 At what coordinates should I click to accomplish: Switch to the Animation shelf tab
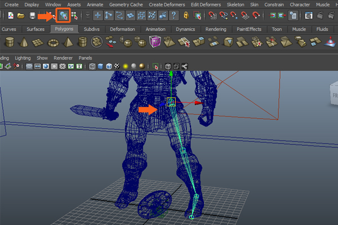point(155,29)
